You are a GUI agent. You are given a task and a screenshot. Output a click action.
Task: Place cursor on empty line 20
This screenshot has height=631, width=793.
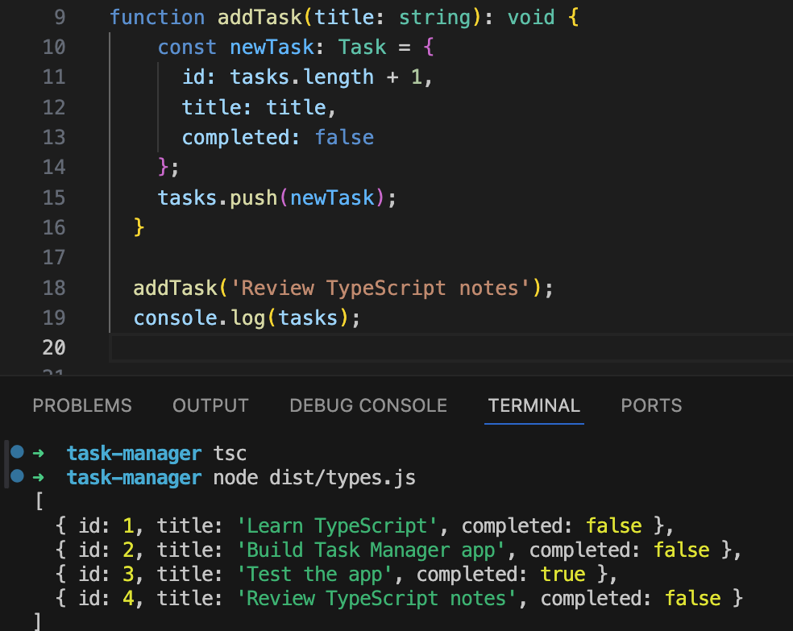pos(451,348)
